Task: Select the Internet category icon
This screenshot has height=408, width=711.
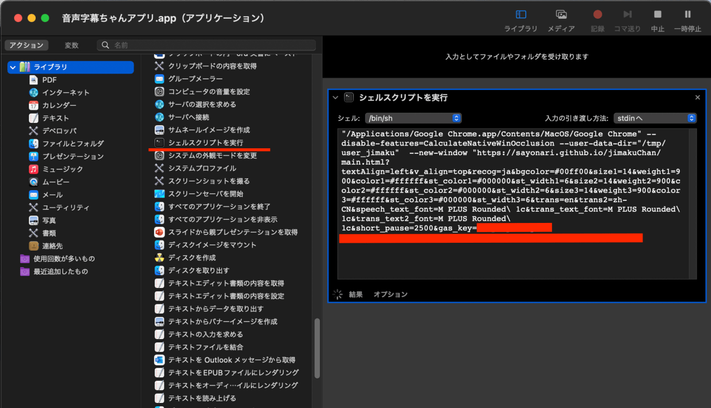Action: tap(33, 92)
